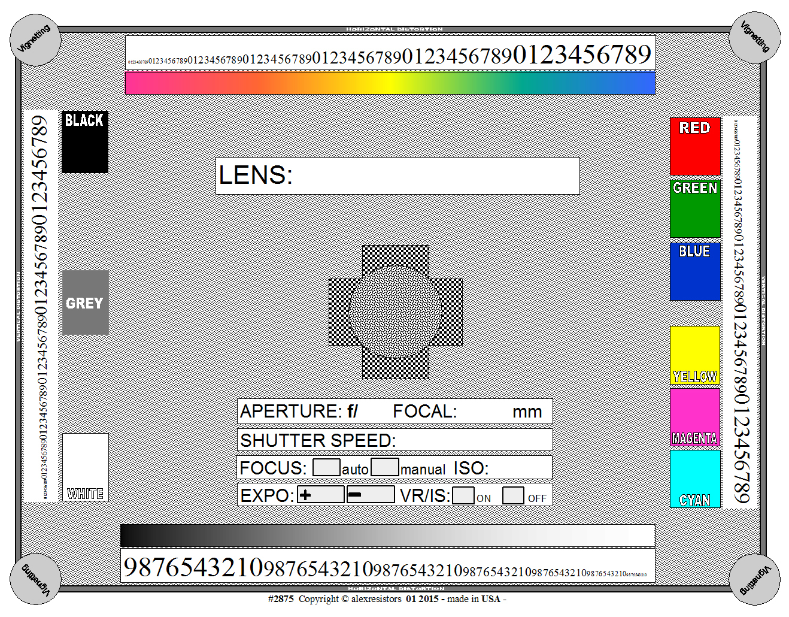Check the EXPO minus box

click(x=371, y=495)
